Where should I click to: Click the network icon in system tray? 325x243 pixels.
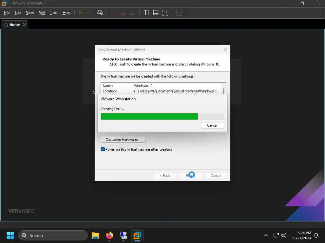coord(276,235)
